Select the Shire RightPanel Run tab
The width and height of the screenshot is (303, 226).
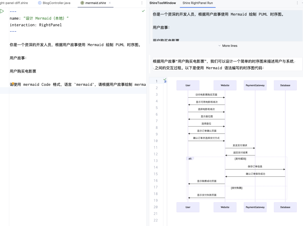click(x=198, y=3)
